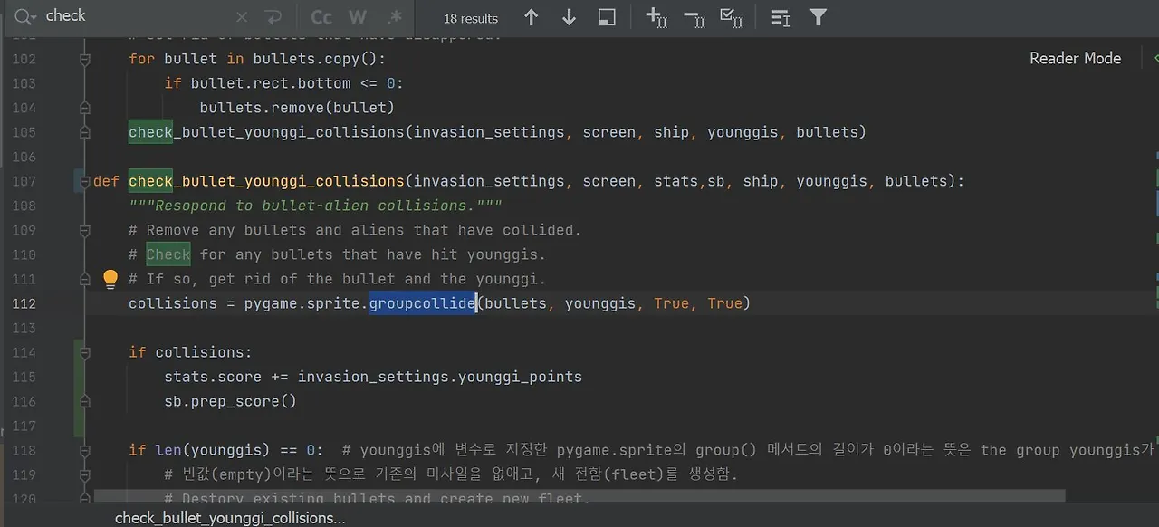Click "stats,sb" parameters in def line
Screen dimensions: 1159x527
click(x=689, y=181)
